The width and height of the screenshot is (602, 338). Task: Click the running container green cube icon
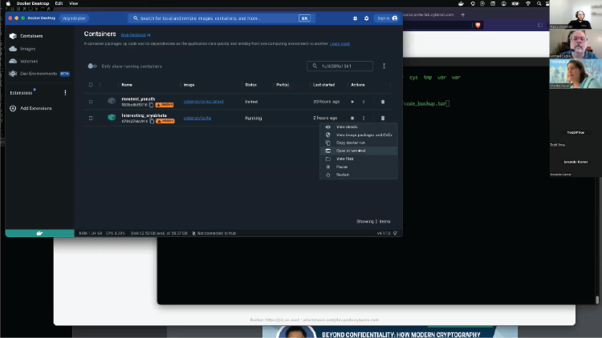(x=112, y=117)
